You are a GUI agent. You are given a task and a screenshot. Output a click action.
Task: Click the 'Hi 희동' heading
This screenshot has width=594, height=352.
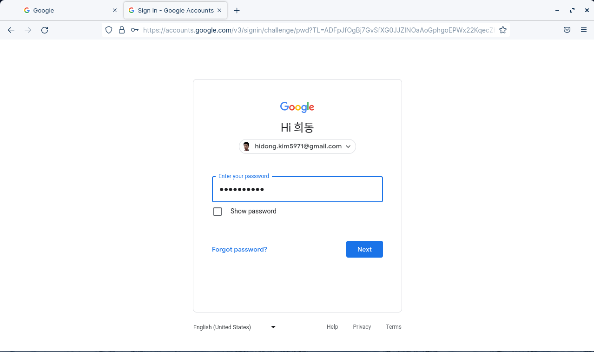pyautogui.click(x=297, y=127)
